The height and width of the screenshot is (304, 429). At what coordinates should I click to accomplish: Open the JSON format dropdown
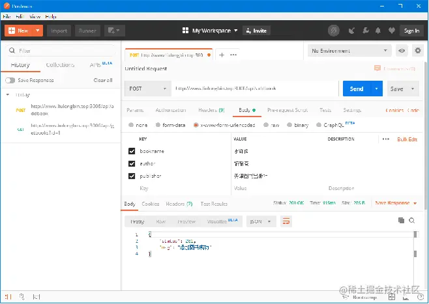261,221
